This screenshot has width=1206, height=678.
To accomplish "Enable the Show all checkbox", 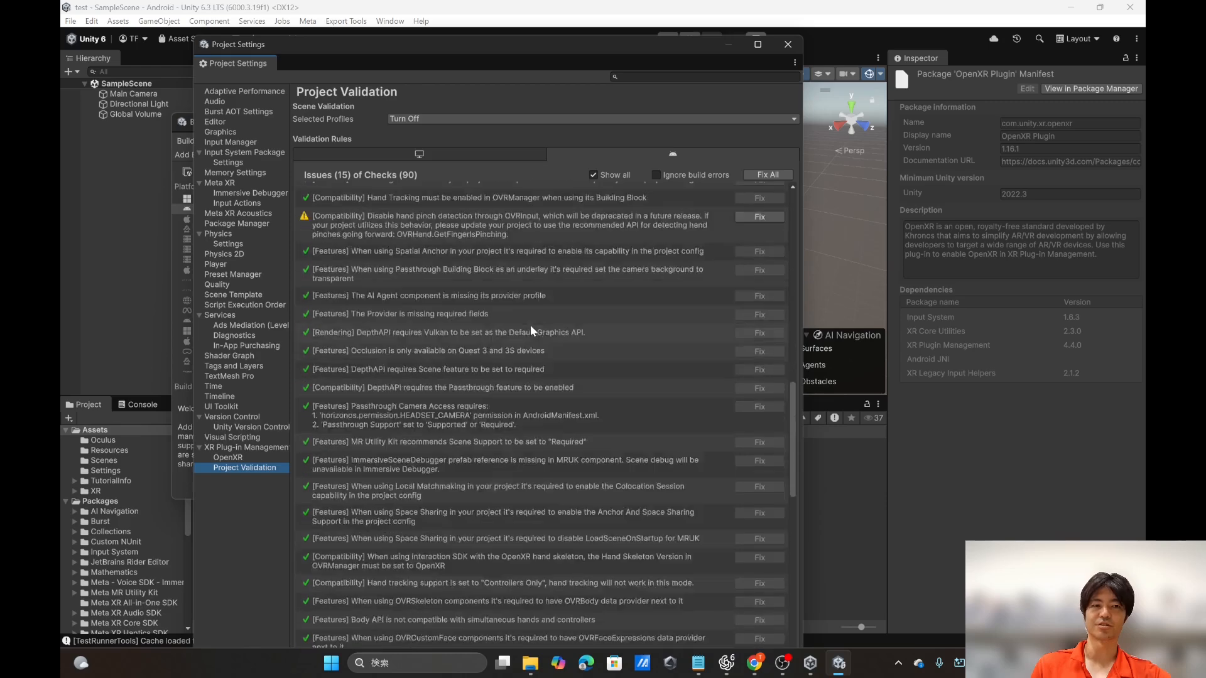I will tap(593, 175).
